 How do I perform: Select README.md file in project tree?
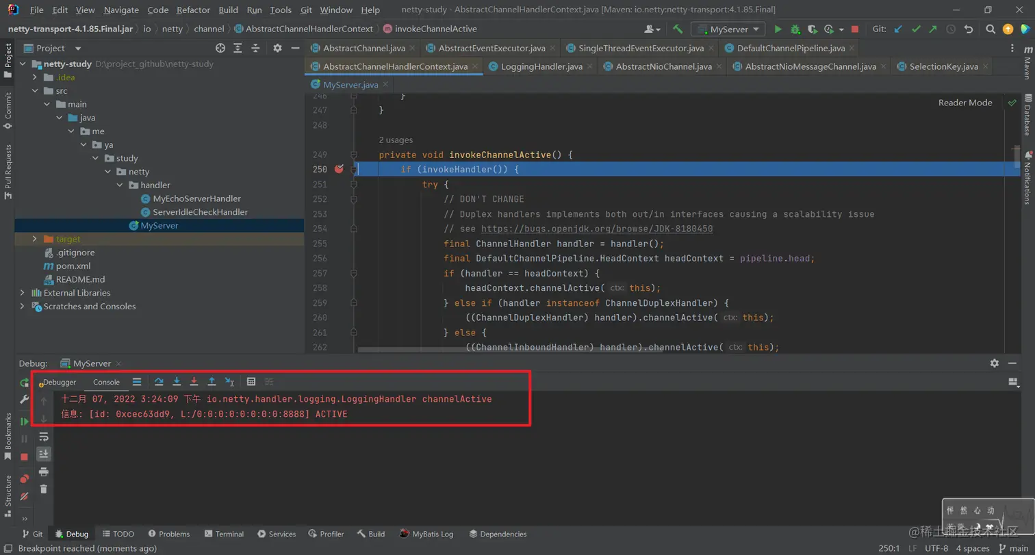point(74,279)
